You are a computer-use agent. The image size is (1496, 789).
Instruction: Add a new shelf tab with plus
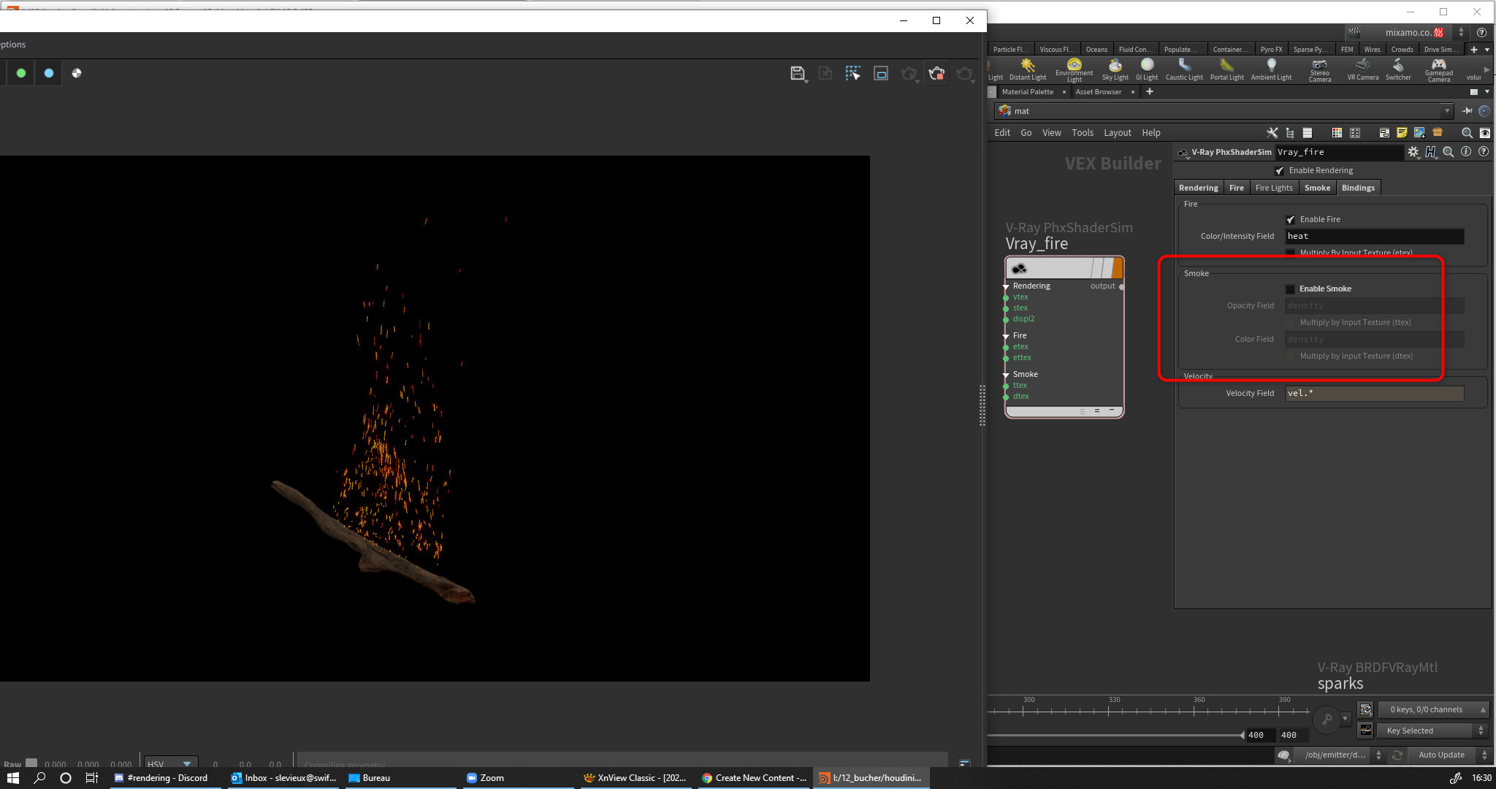[x=1473, y=50]
